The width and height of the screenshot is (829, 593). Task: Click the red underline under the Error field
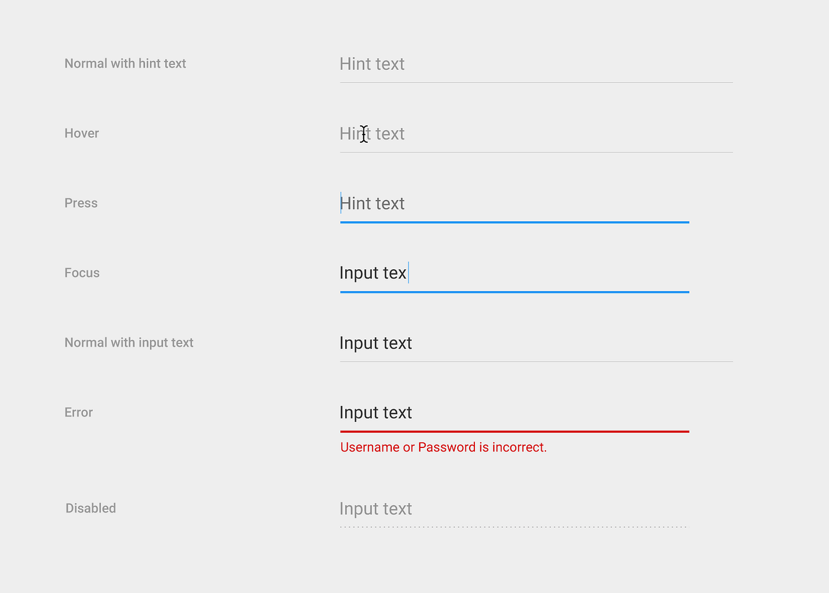pyautogui.click(x=514, y=432)
